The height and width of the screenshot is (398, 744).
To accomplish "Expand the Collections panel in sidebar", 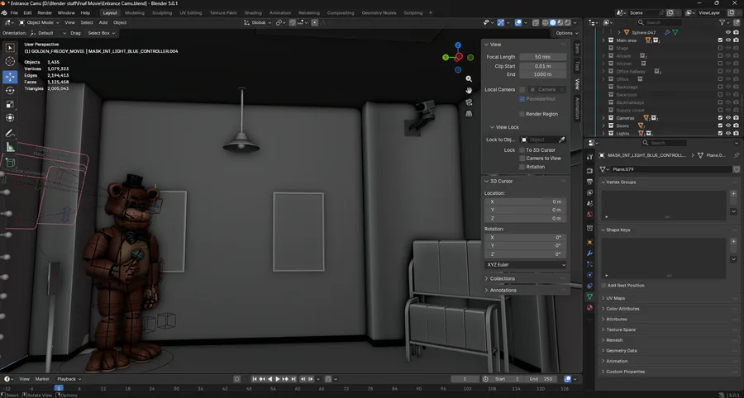I will [x=503, y=278].
